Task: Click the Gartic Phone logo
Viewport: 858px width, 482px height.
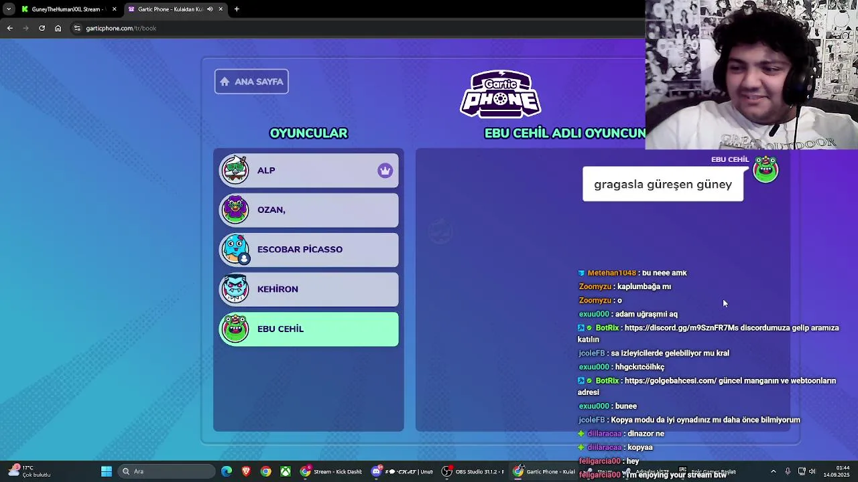Action: click(501, 94)
